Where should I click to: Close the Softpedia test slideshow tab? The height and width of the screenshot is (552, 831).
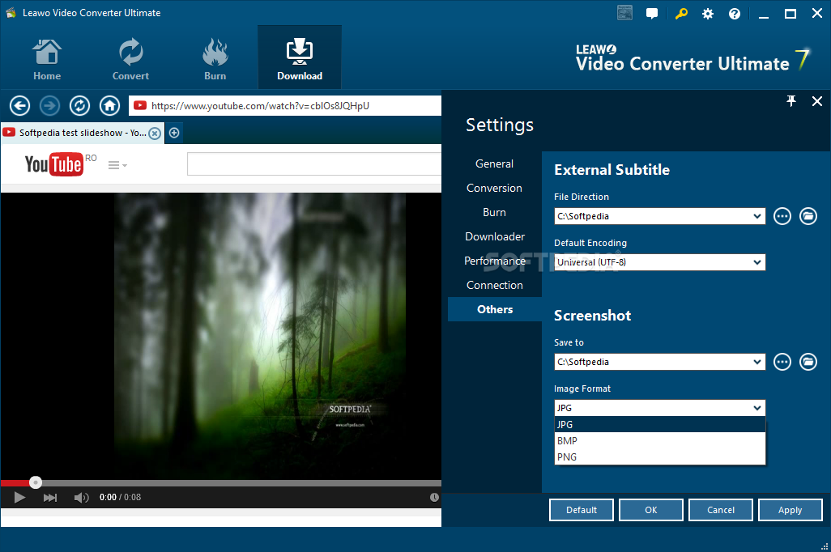(154, 133)
